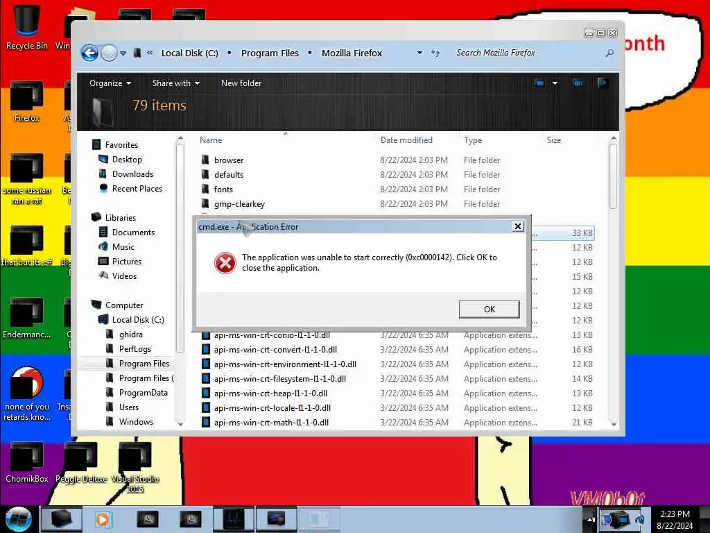Select the Firefox desktop shortcut
710x533 pixels.
[27, 101]
